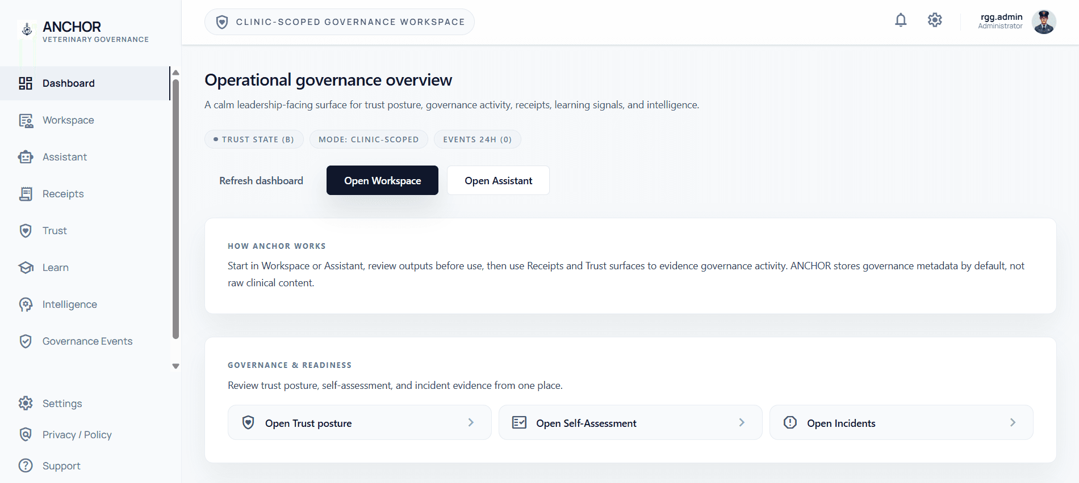Click sidebar scroll up arrow
The width and height of the screenshot is (1079, 483).
point(175,73)
